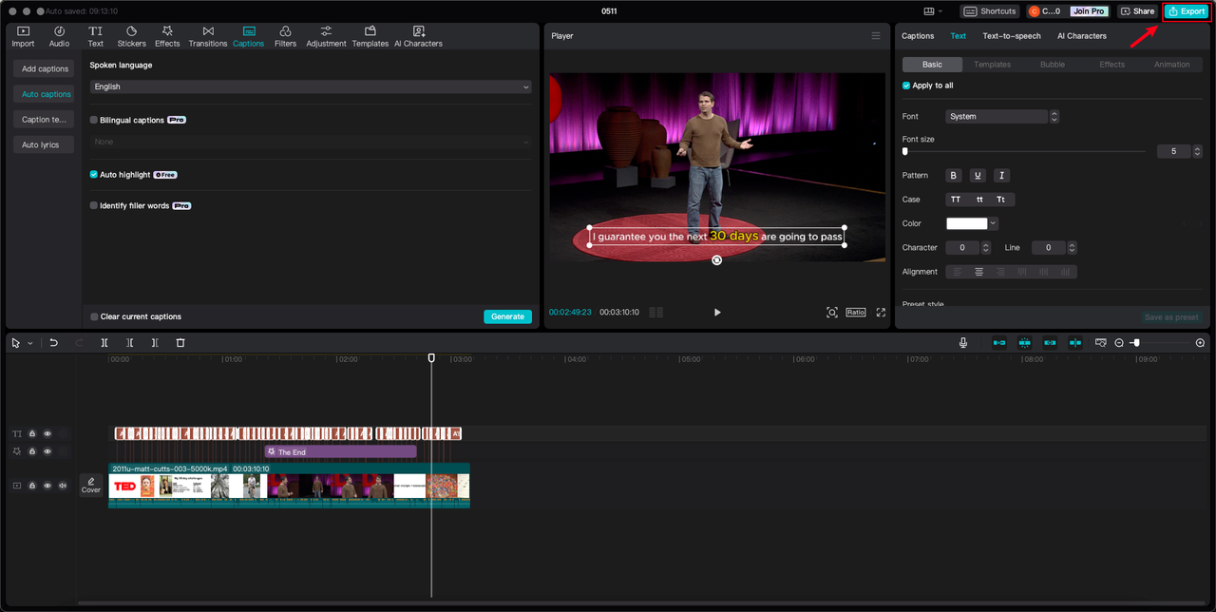This screenshot has width=1216, height=612.
Task: Undo the last timeline action
Action: [54, 343]
